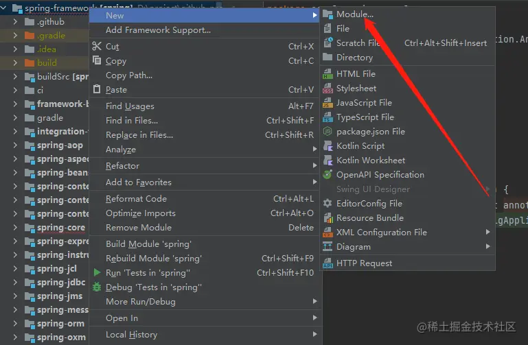The height and width of the screenshot is (345, 528).
Task: Expand the .gradle folder node
Action: click(15, 35)
